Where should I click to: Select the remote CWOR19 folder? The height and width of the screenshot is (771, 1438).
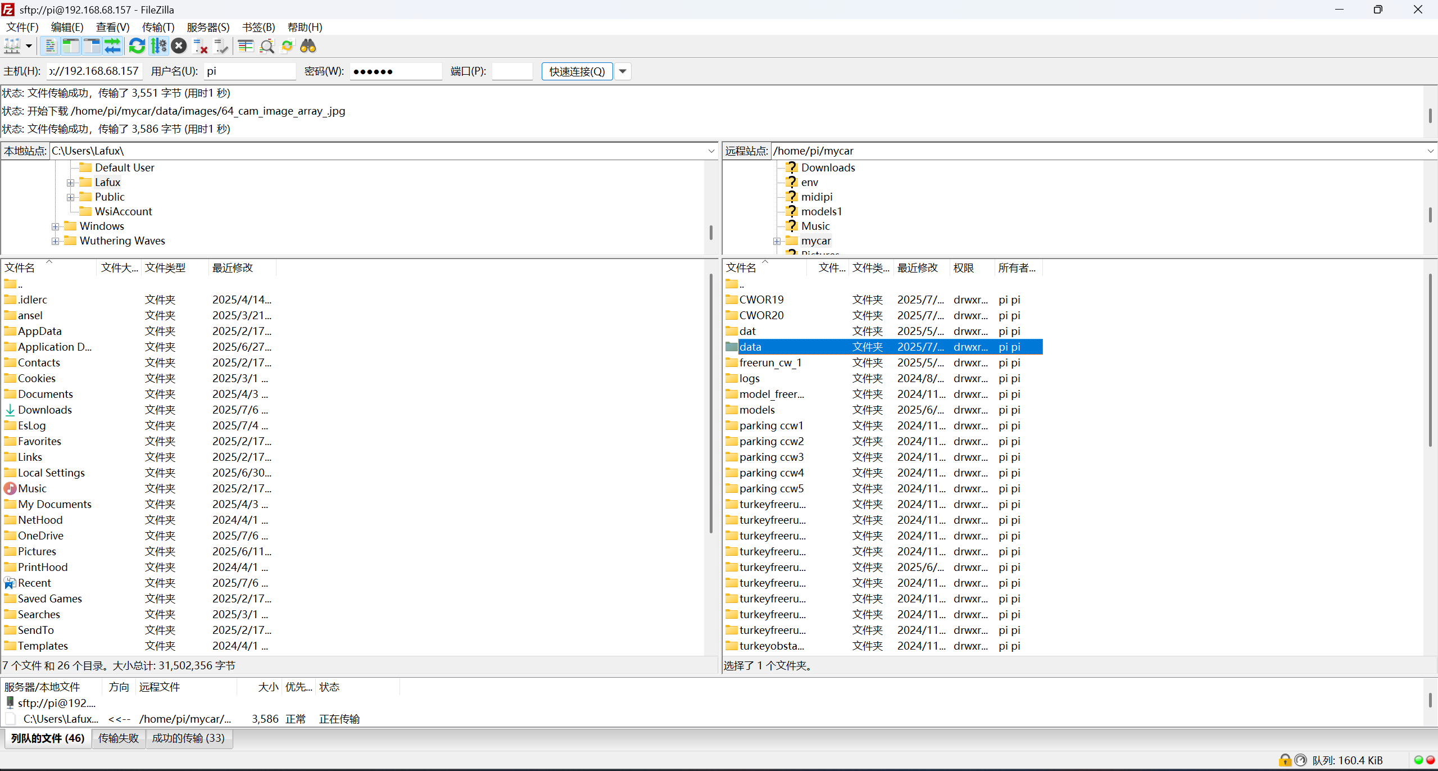883,300
